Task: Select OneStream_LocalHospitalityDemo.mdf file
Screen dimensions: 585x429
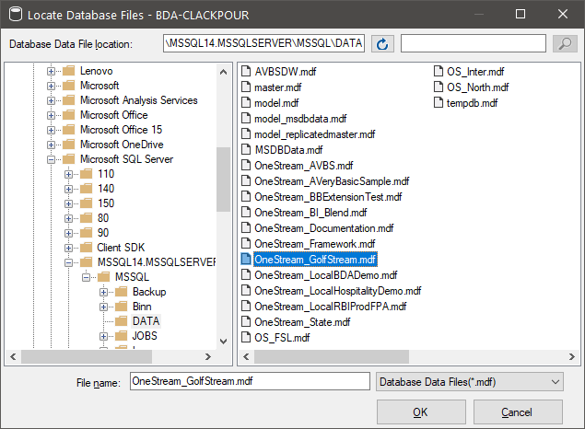Action: coord(338,291)
